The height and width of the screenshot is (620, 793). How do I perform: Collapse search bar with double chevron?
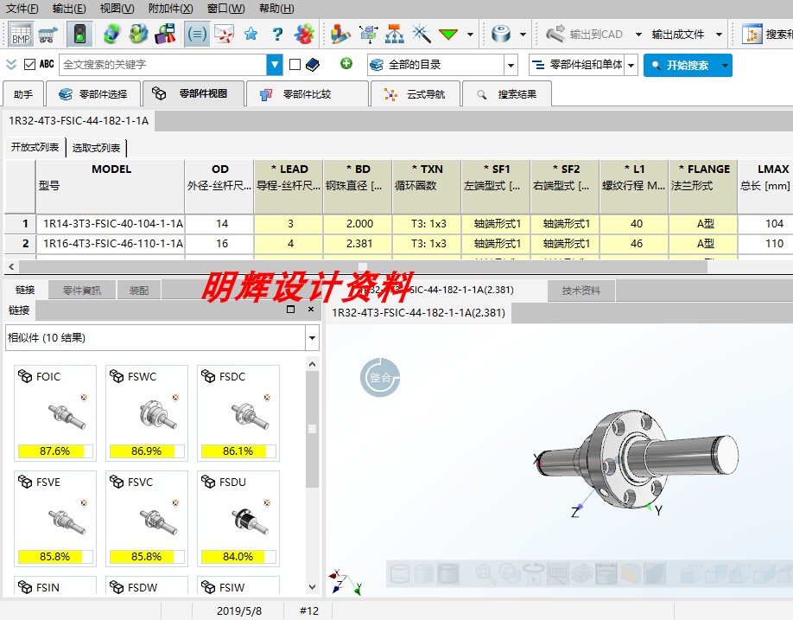[11, 64]
